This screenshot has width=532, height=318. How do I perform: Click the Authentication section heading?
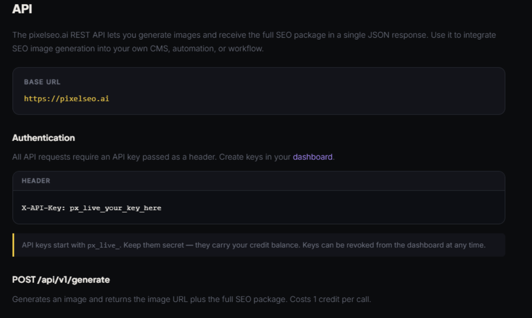point(44,138)
